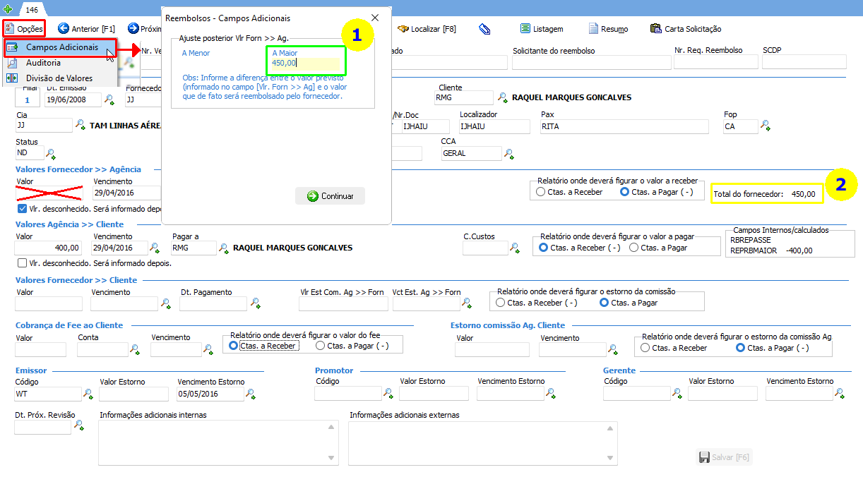Select Ctas. a Pagar ( - ) for estorno comissão Ag

pyautogui.click(x=740, y=348)
